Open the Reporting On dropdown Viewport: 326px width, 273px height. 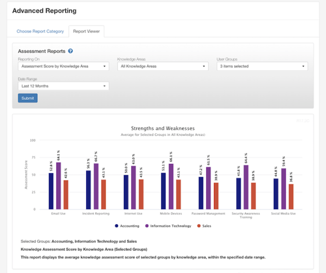pyautogui.click(x=63, y=66)
